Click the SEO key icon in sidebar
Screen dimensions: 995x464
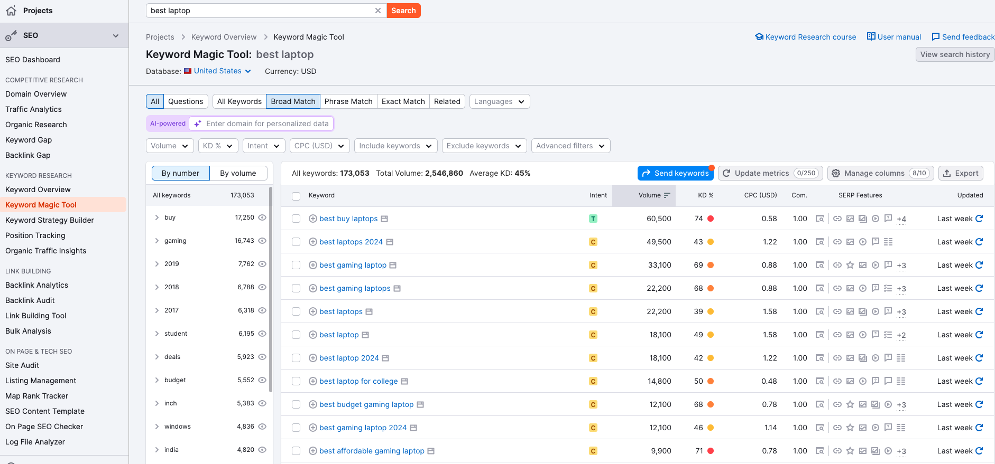point(11,35)
